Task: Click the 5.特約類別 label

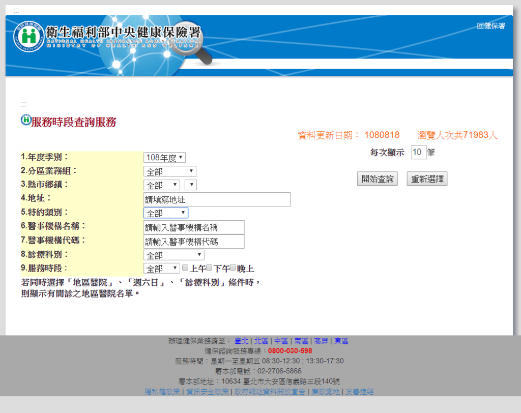Action: (45, 212)
